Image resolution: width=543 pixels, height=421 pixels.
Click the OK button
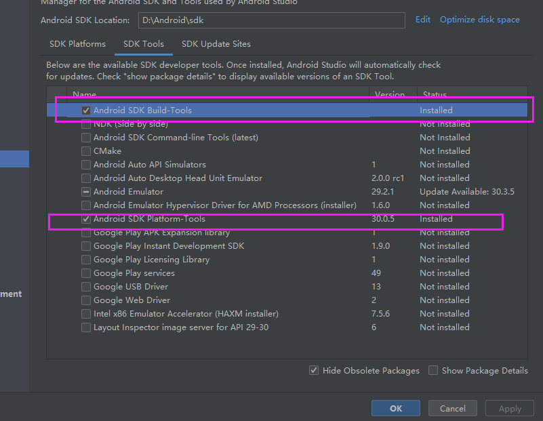click(396, 409)
